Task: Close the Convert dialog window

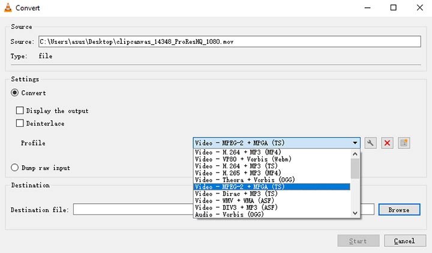Action: [419, 8]
